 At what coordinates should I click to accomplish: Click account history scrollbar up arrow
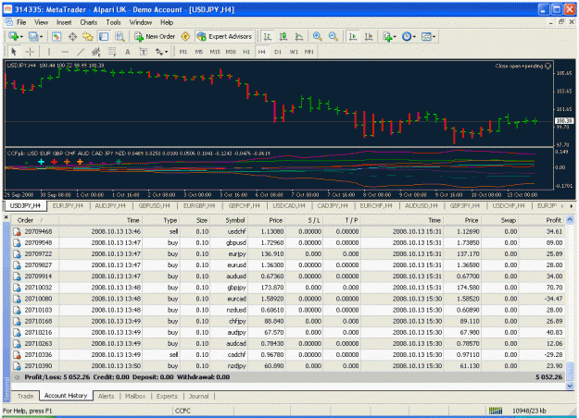[x=570, y=220]
